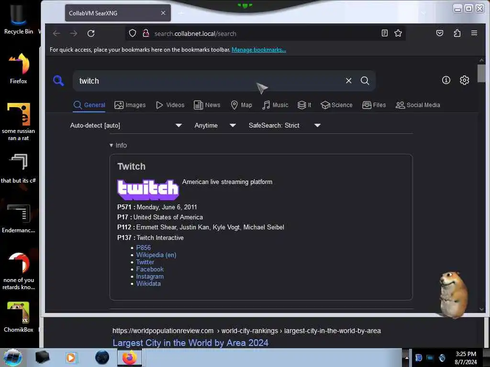The image size is (490, 367).
Task: Collapse the Info section triangle
Action: tap(111, 145)
